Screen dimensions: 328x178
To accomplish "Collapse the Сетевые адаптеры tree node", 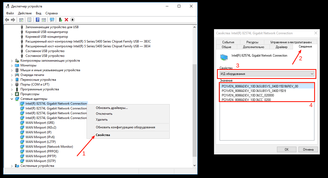I will pos(12,99).
